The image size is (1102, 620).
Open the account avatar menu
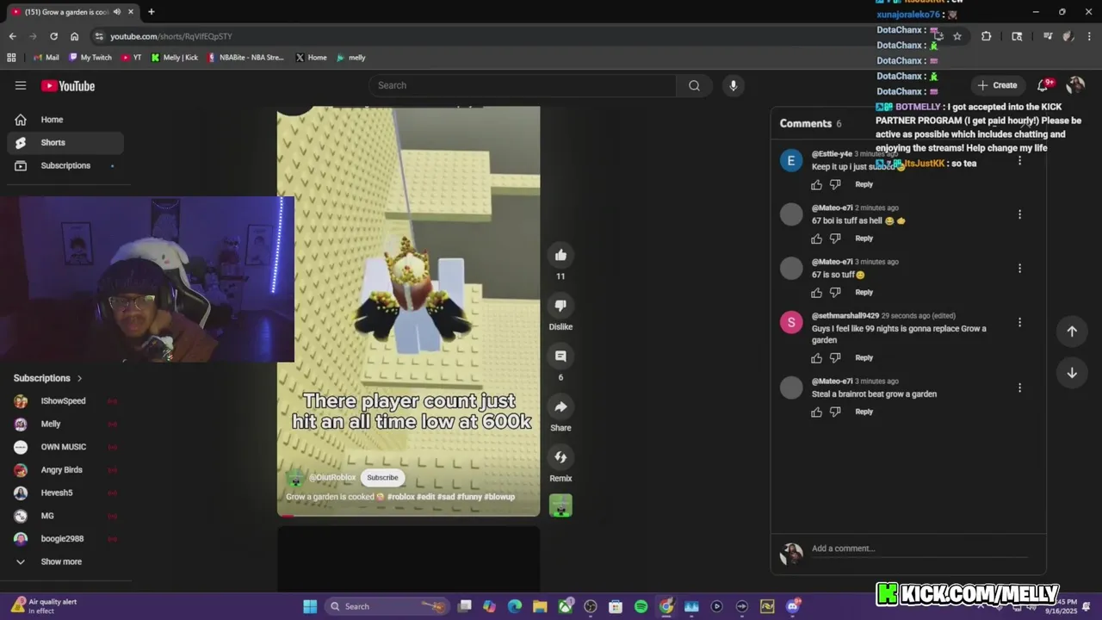pos(1075,85)
